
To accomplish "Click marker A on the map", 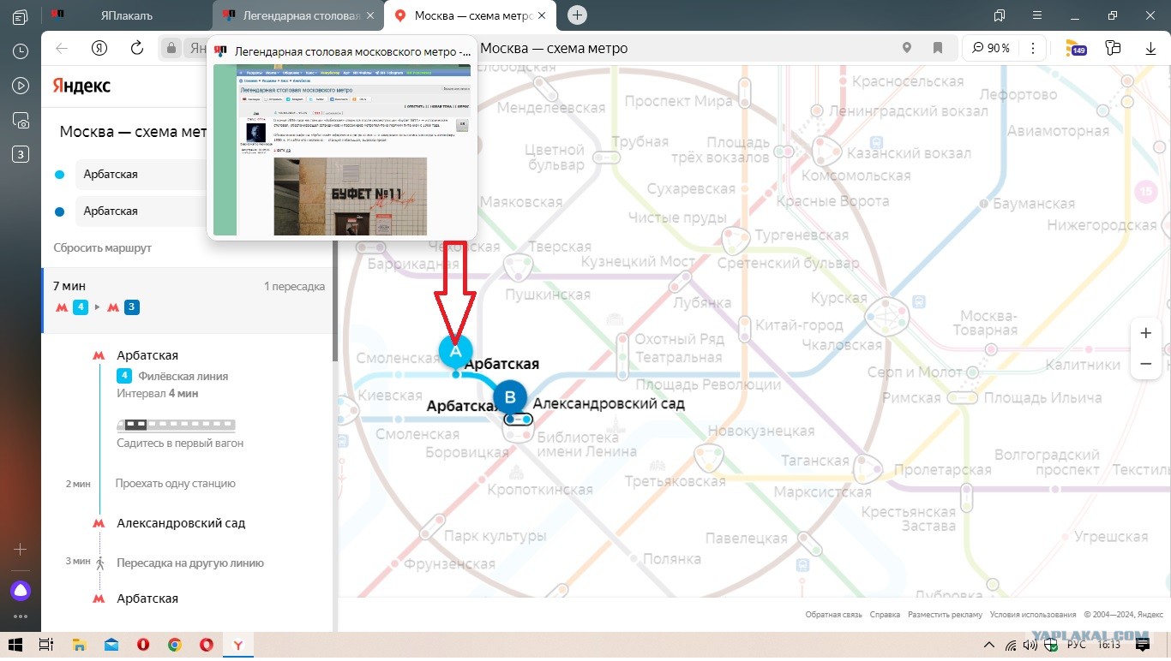I will tap(456, 350).
